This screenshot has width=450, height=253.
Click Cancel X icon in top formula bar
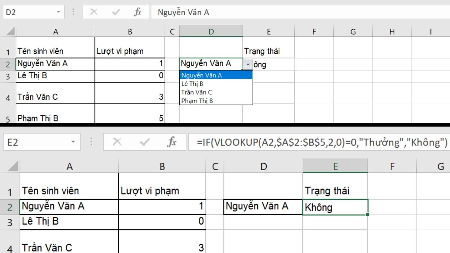94,12
